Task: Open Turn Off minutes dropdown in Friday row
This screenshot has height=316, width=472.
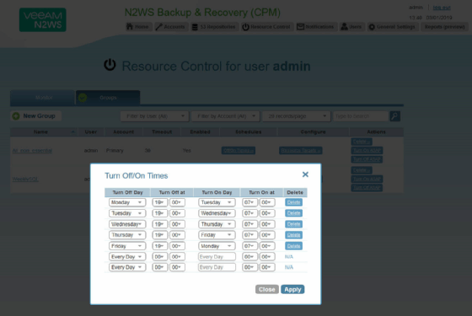Action: click(177, 246)
